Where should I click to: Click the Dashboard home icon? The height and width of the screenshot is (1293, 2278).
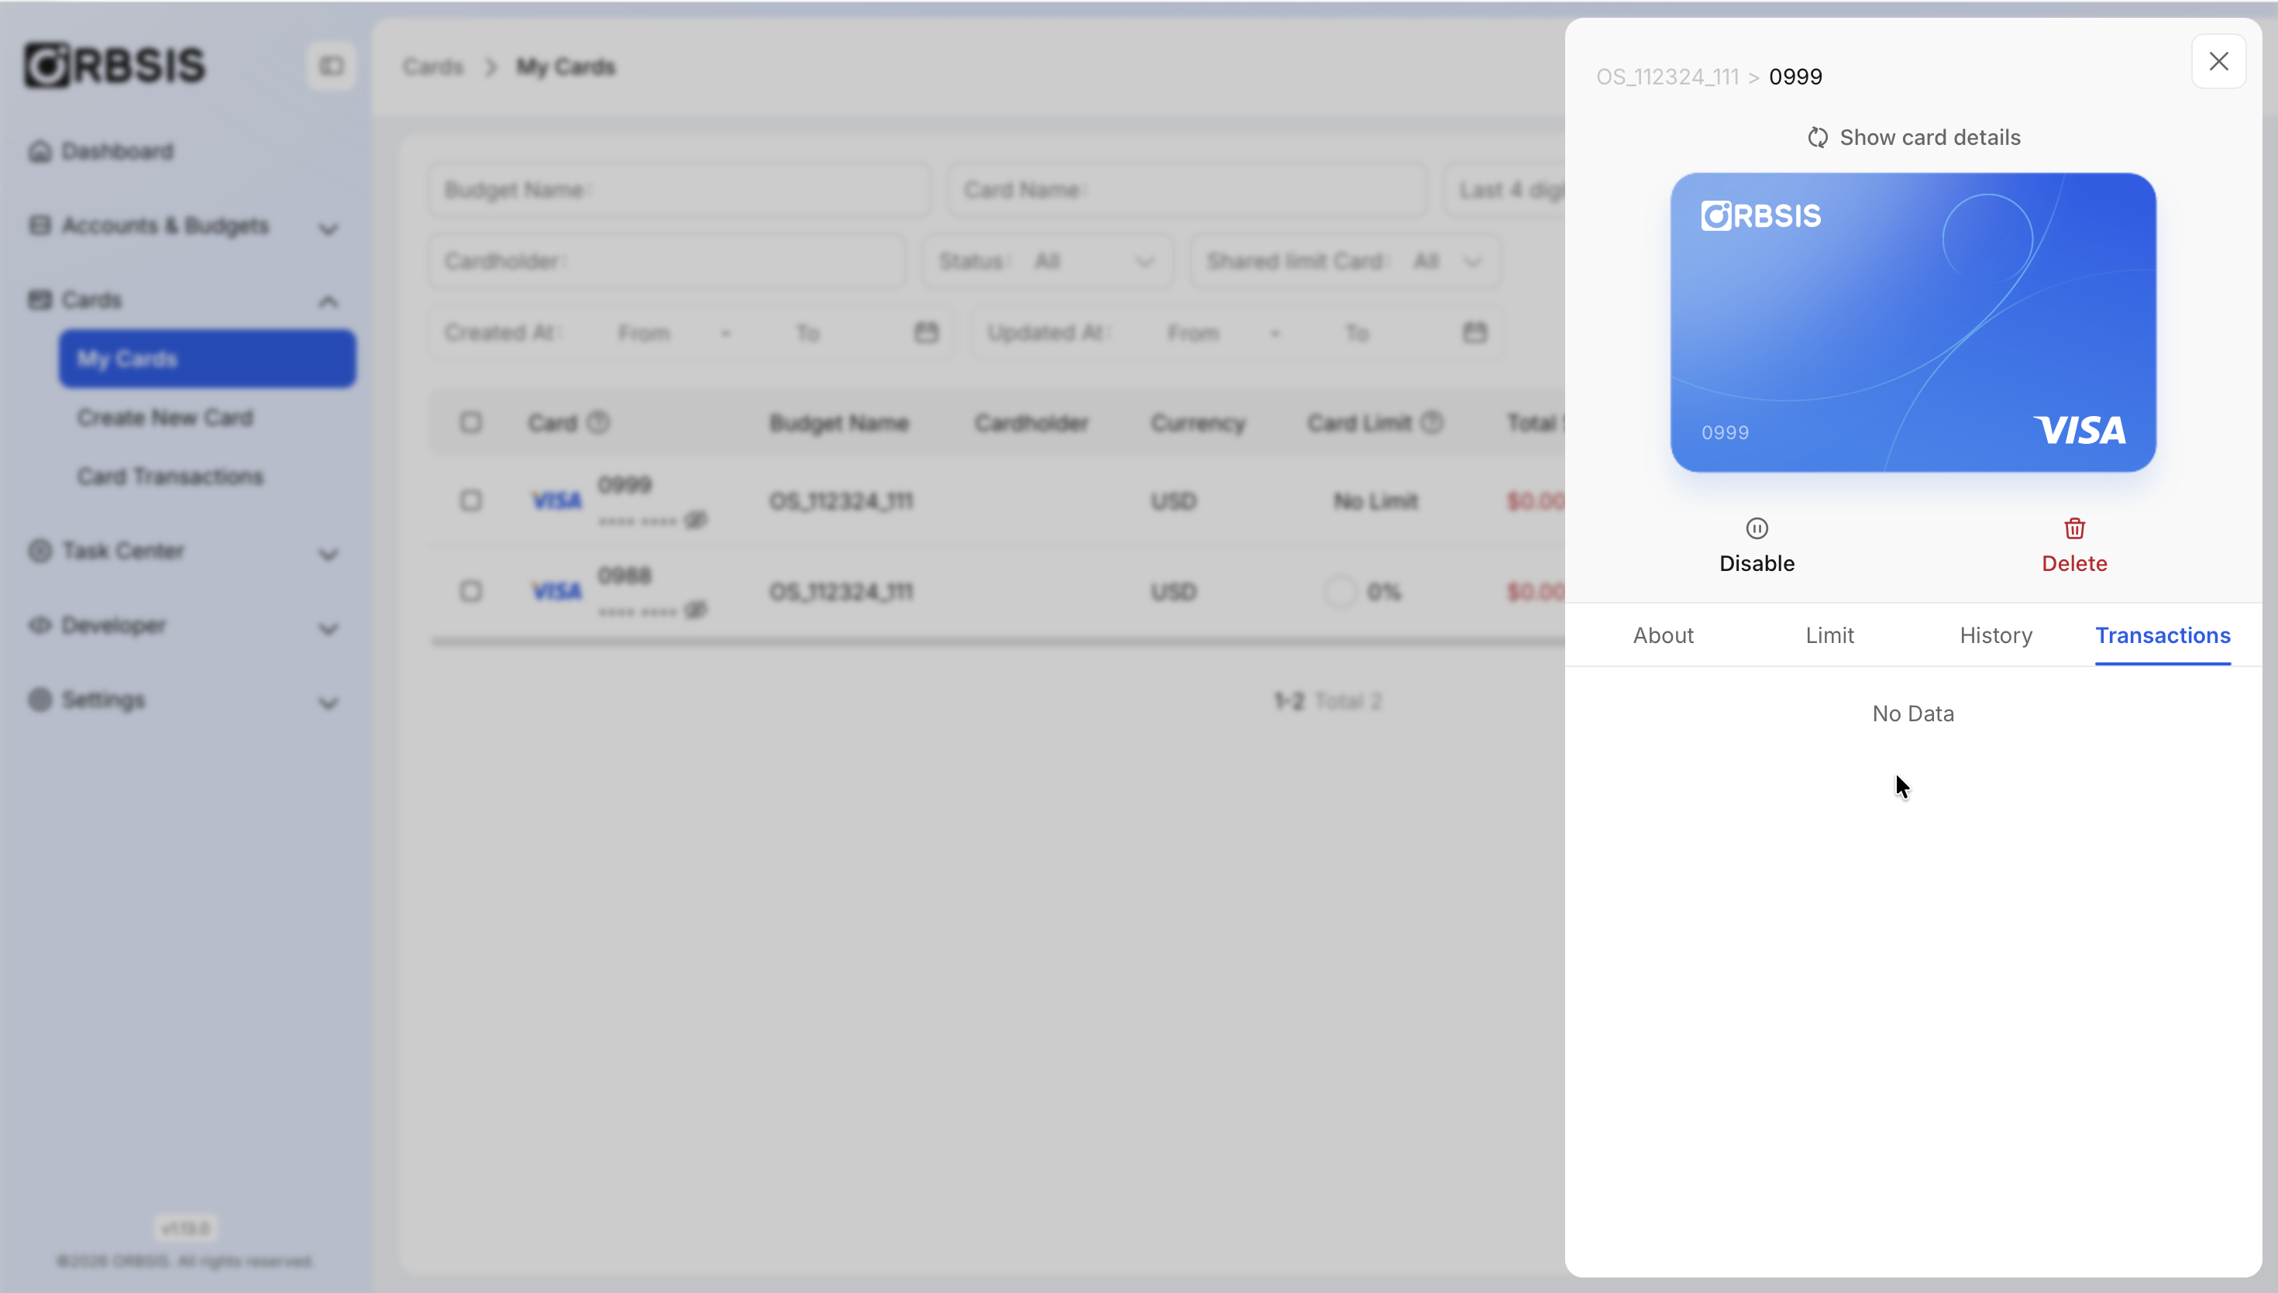40,151
